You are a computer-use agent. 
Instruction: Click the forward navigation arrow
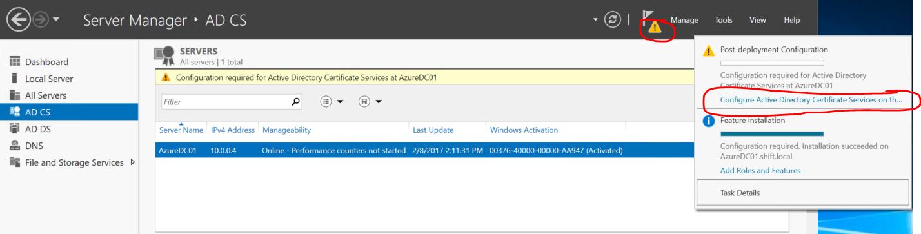coord(40,21)
